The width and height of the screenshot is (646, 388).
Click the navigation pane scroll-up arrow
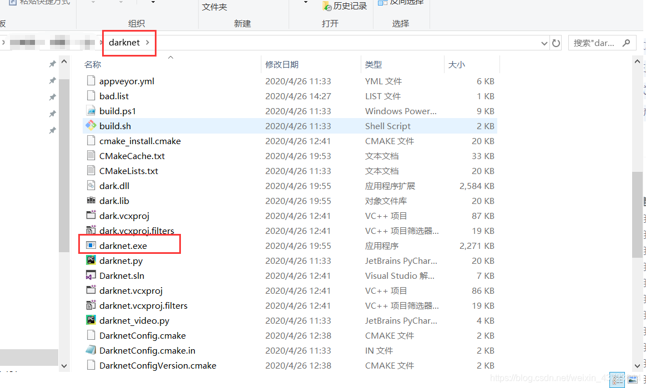[64, 62]
